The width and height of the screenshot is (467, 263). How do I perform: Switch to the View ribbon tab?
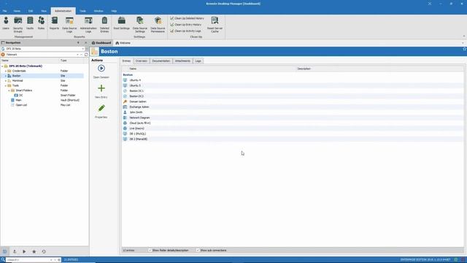(44, 11)
